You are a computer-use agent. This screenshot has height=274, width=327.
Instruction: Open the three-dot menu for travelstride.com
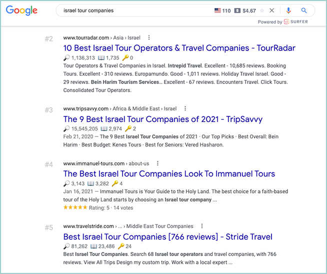202,226
